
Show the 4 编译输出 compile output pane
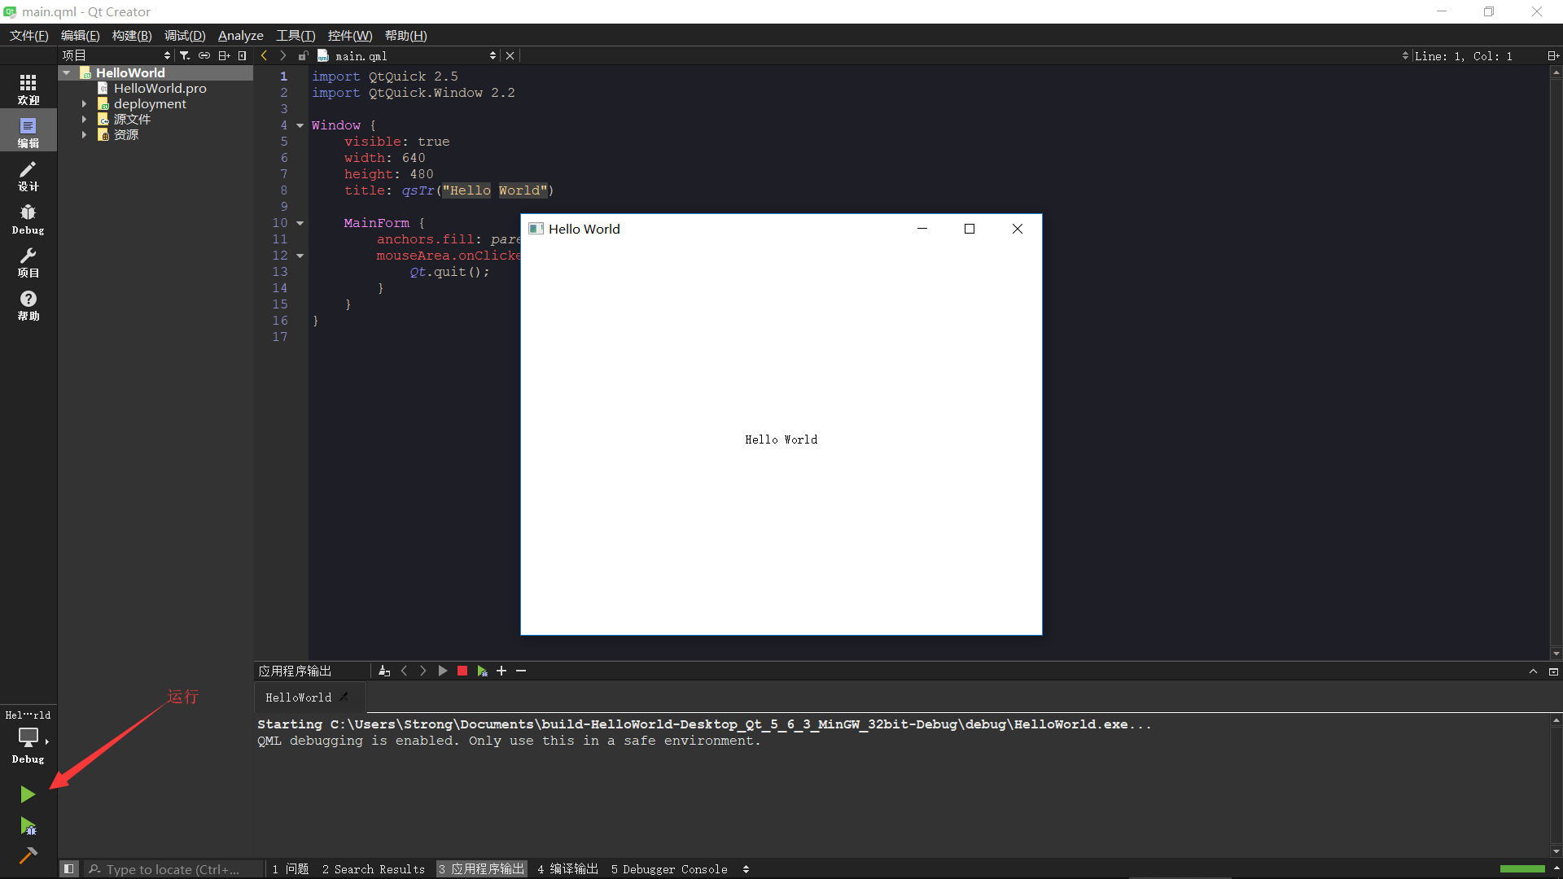tap(567, 869)
